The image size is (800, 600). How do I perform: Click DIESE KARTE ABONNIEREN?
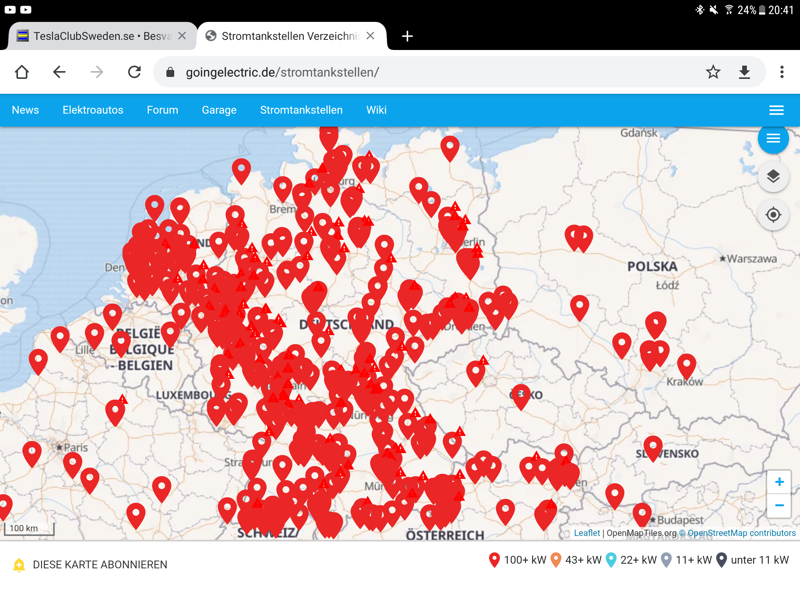(x=100, y=565)
